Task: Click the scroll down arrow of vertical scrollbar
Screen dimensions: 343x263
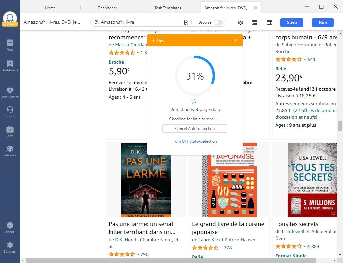Action: 340,255
